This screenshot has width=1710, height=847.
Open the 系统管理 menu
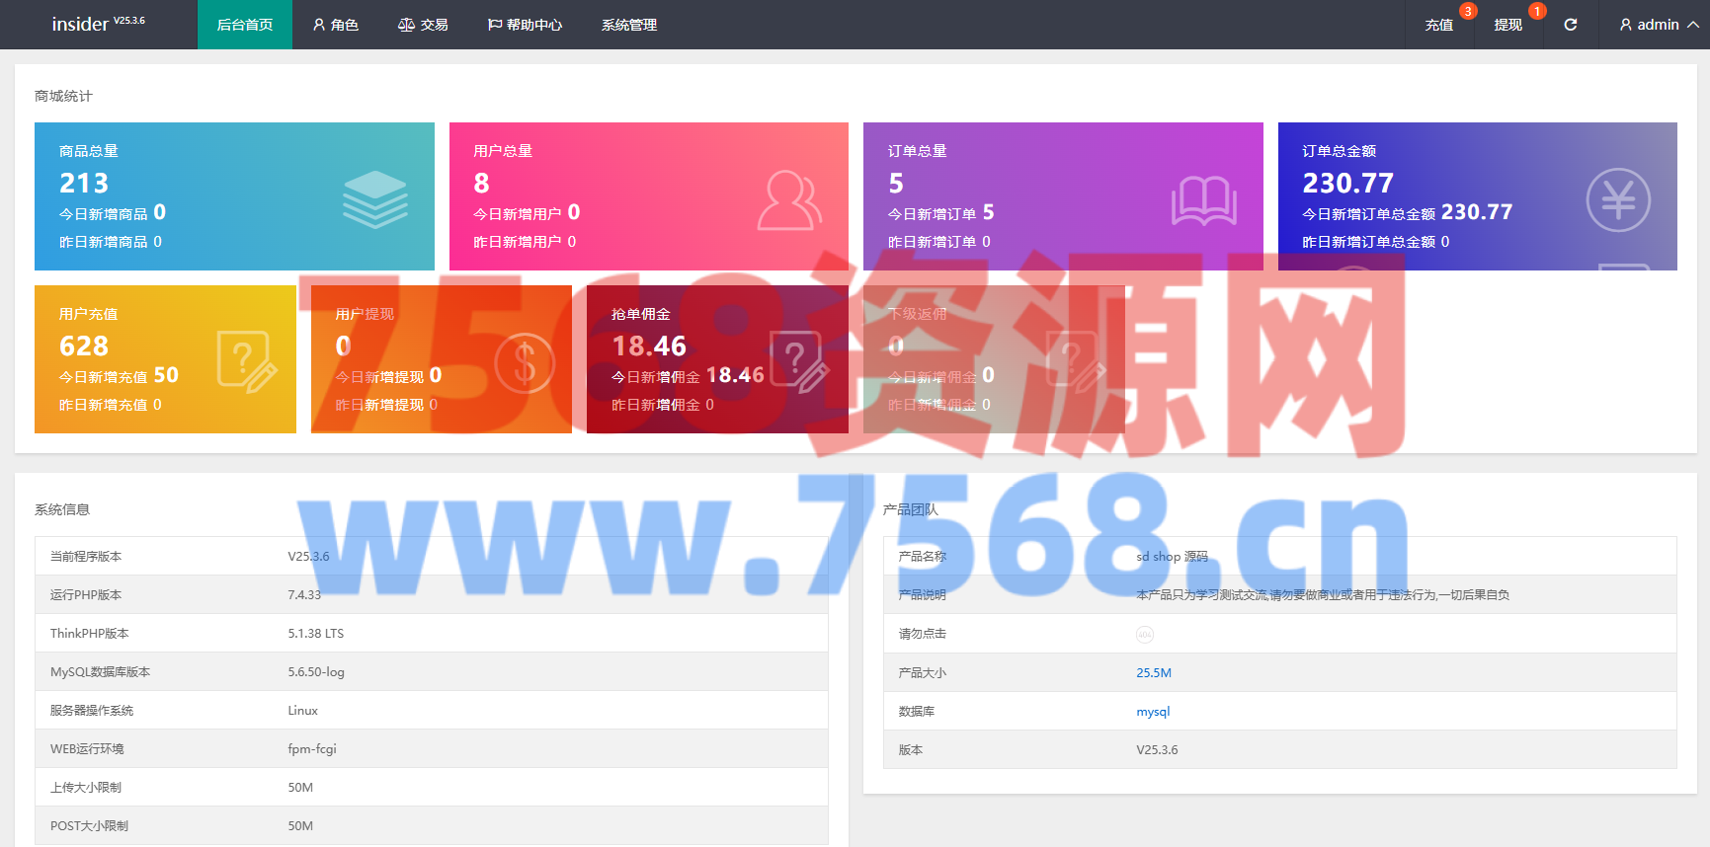click(629, 25)
